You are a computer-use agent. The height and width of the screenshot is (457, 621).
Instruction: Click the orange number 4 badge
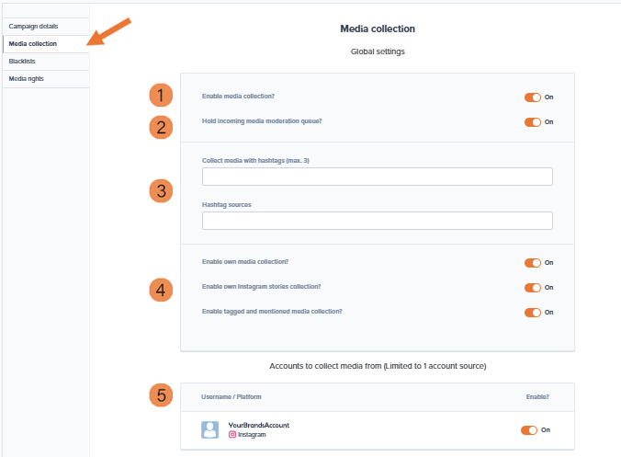[x=162, y=290]
